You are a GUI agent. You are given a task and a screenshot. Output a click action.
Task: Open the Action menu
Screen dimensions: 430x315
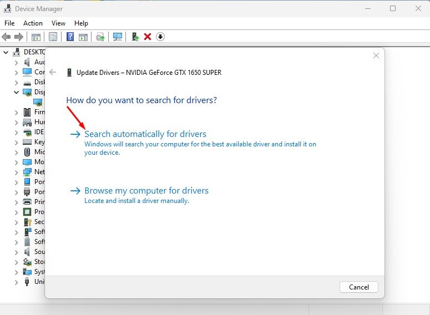coord(33,23)
